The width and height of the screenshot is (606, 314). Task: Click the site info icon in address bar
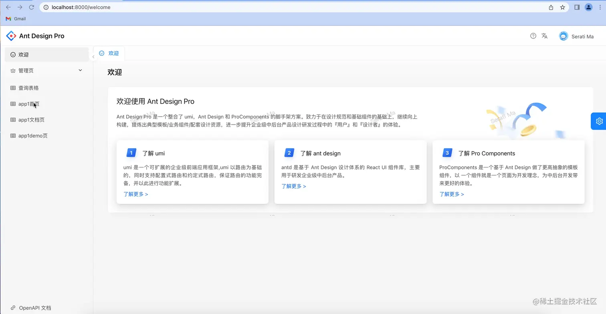46,7
